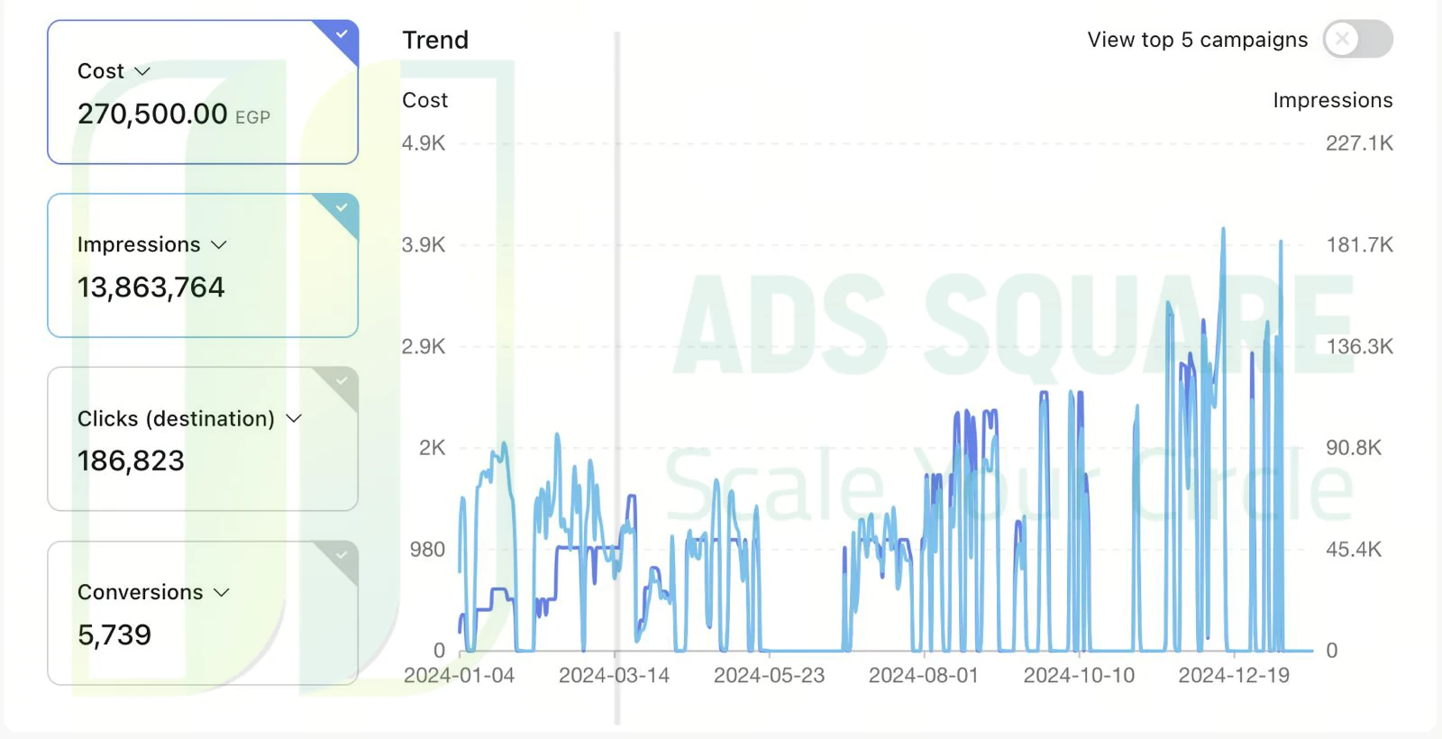
Task: Select the Conversions card value 5,739
Action: [114, 635]
